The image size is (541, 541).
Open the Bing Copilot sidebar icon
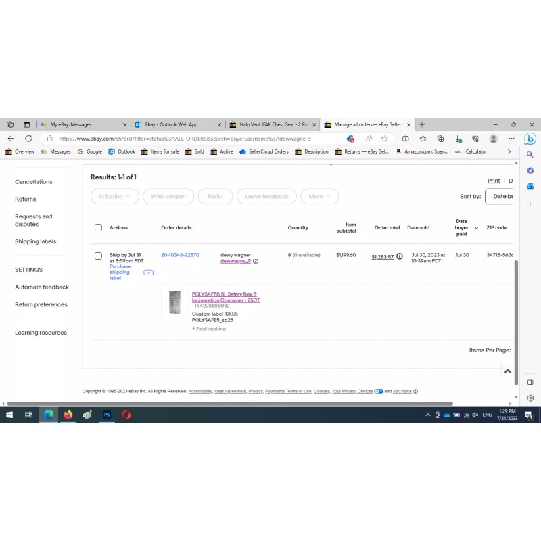[530, 139]
